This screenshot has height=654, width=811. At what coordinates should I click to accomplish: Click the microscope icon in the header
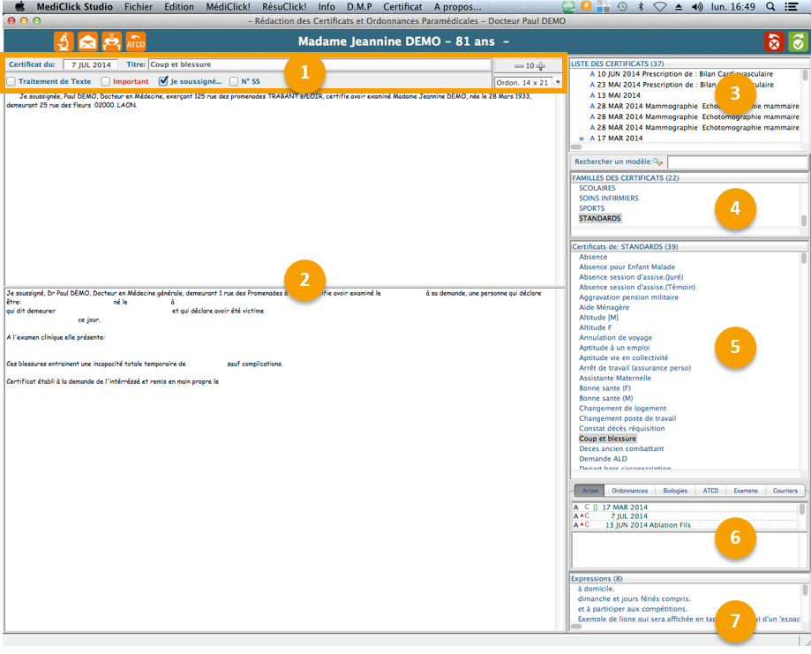[x=64, y=41]
